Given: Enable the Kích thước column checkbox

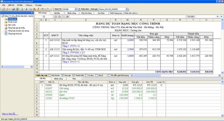Looking at the screenshot, I should pyautogui.click(x=50, y=75).
